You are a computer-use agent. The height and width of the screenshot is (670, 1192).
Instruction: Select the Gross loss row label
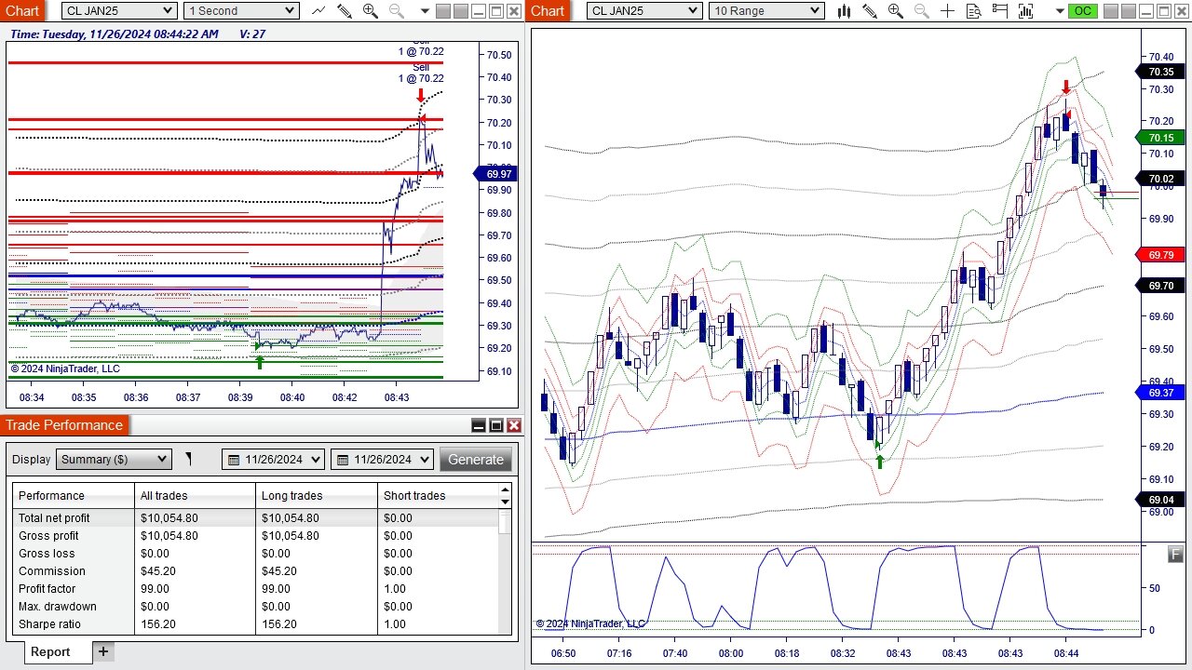click(47, 553)
